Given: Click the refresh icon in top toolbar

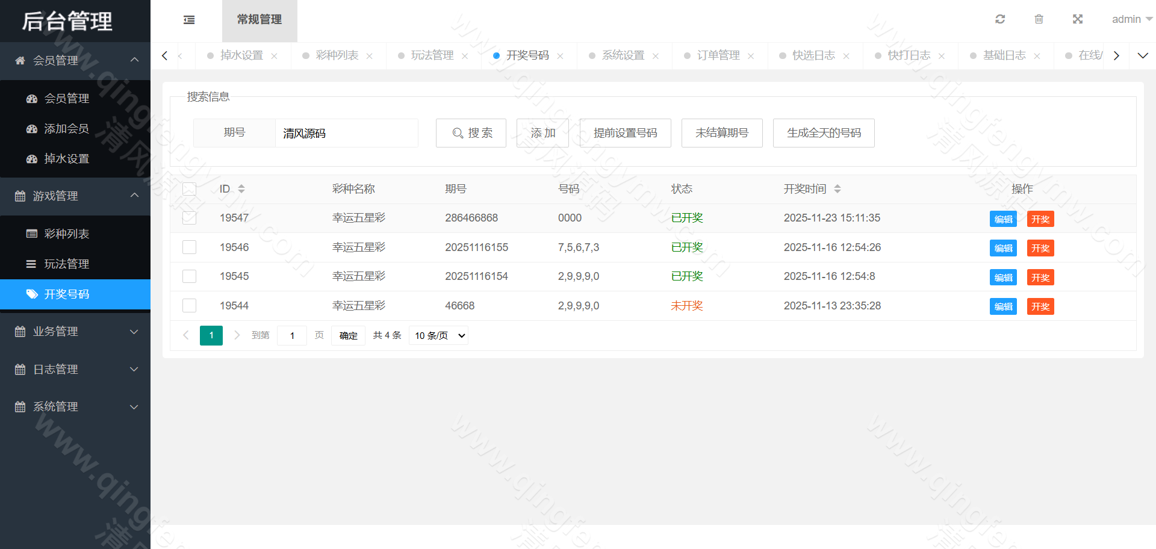Looking at the screenshot, I should click(1000, 19).
